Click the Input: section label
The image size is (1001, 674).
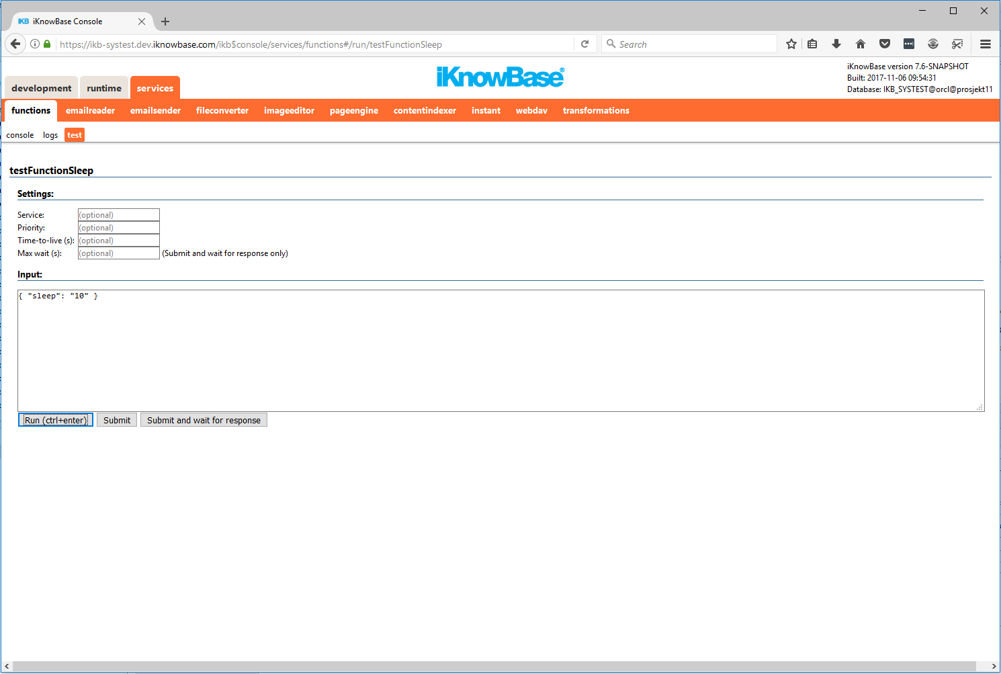(x=30, y=274)
